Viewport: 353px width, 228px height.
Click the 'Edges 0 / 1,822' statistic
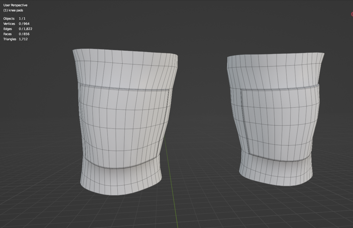point(18,29)
